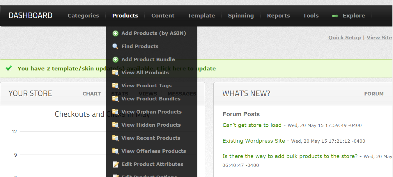Screen dimensions: 393x177
Task: Open the Tools menu
Action: [x=311, y=16]
